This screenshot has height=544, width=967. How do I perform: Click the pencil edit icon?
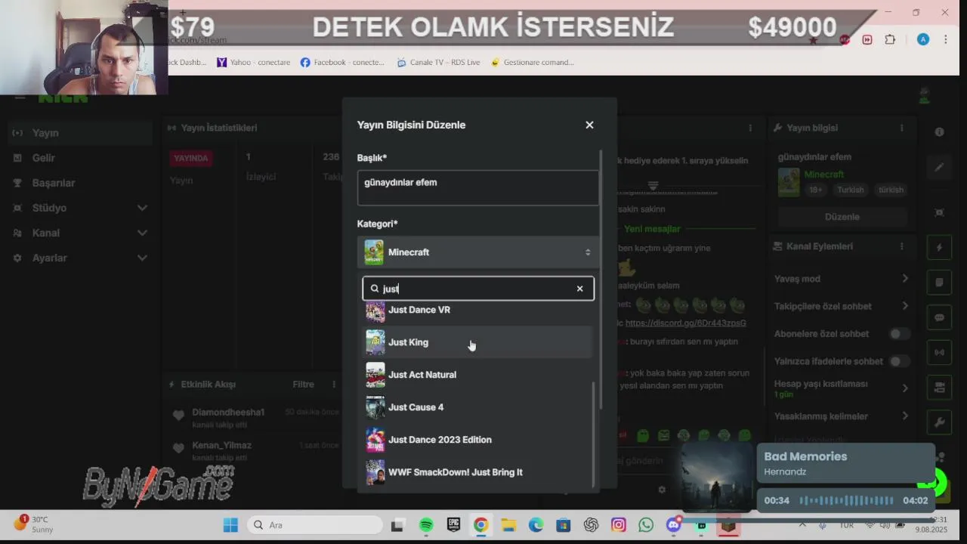(939, 167)
